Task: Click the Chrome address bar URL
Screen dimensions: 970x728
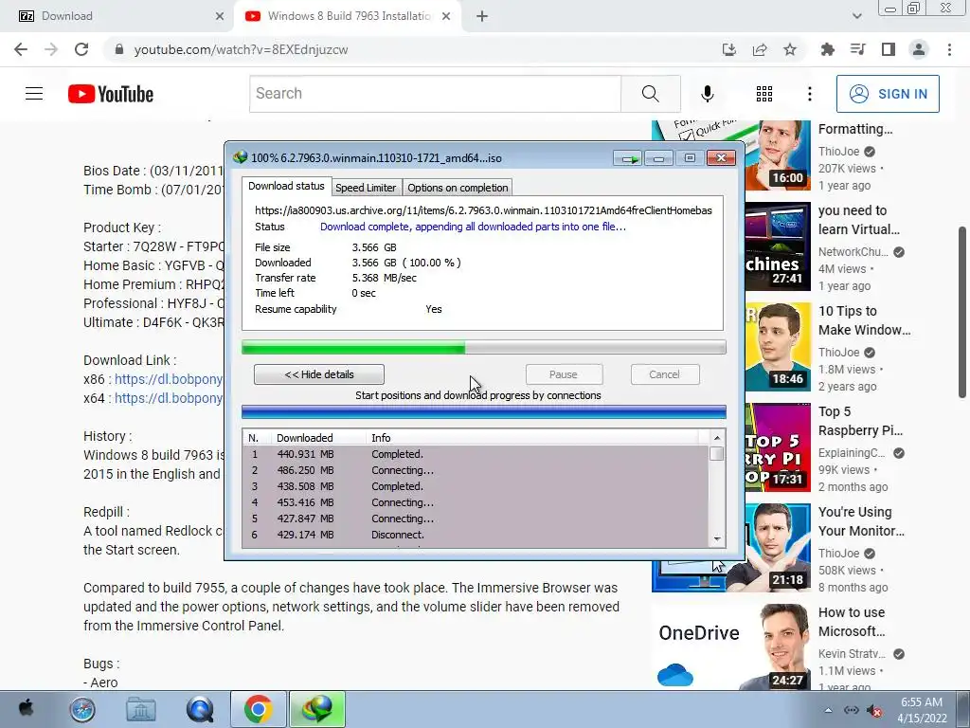Action: point(242,49)
